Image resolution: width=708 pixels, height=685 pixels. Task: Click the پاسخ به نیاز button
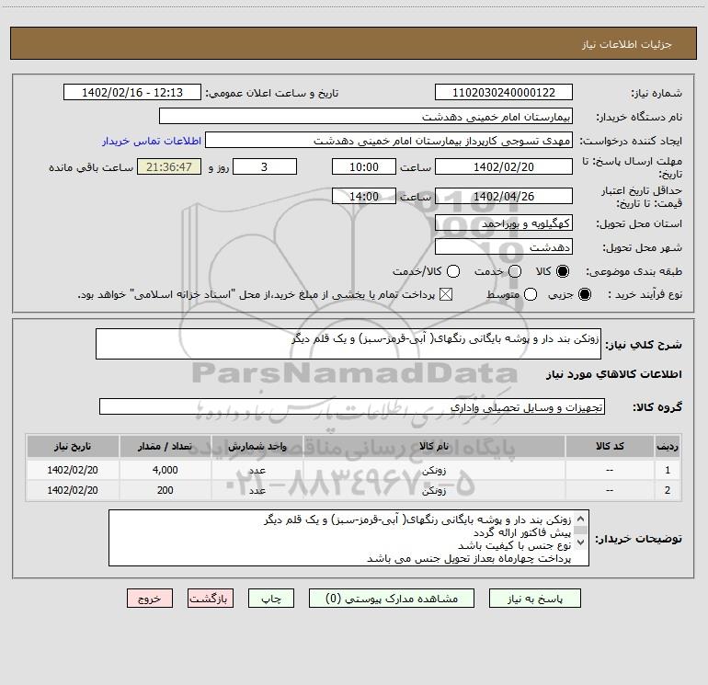534,599
